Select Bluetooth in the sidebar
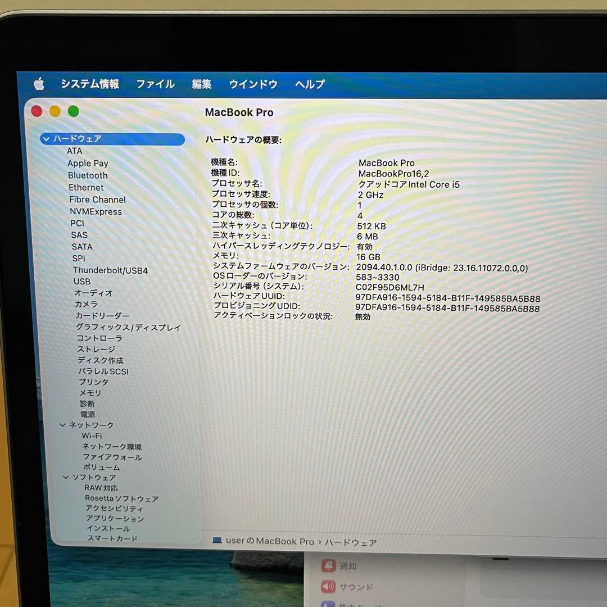 (88, 175)
